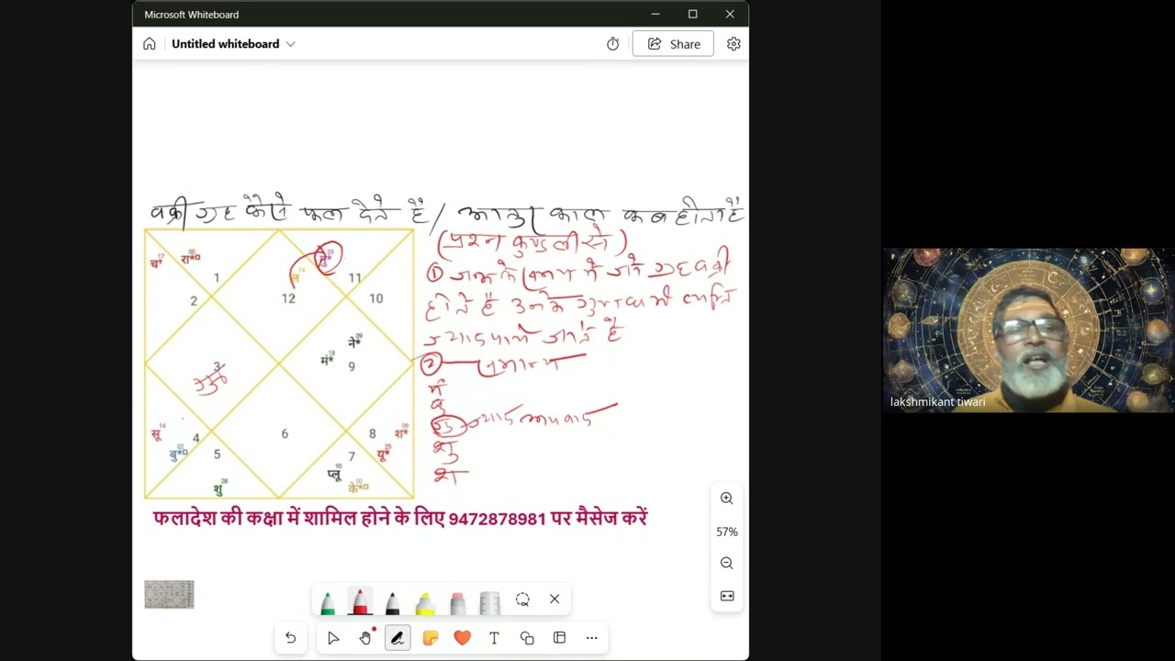Click the lakshmikant tiwari video tile
This screenshot has height=661, width=1175.
1028,330
